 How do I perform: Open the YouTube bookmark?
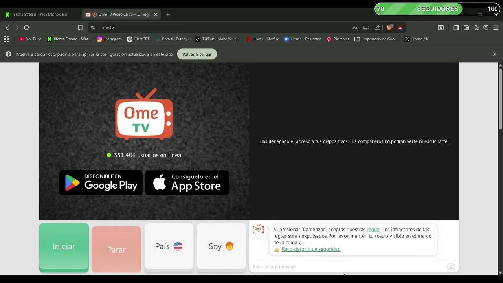pos(30,39)
